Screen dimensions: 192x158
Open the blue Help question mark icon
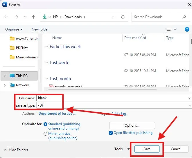pos(187,29)
